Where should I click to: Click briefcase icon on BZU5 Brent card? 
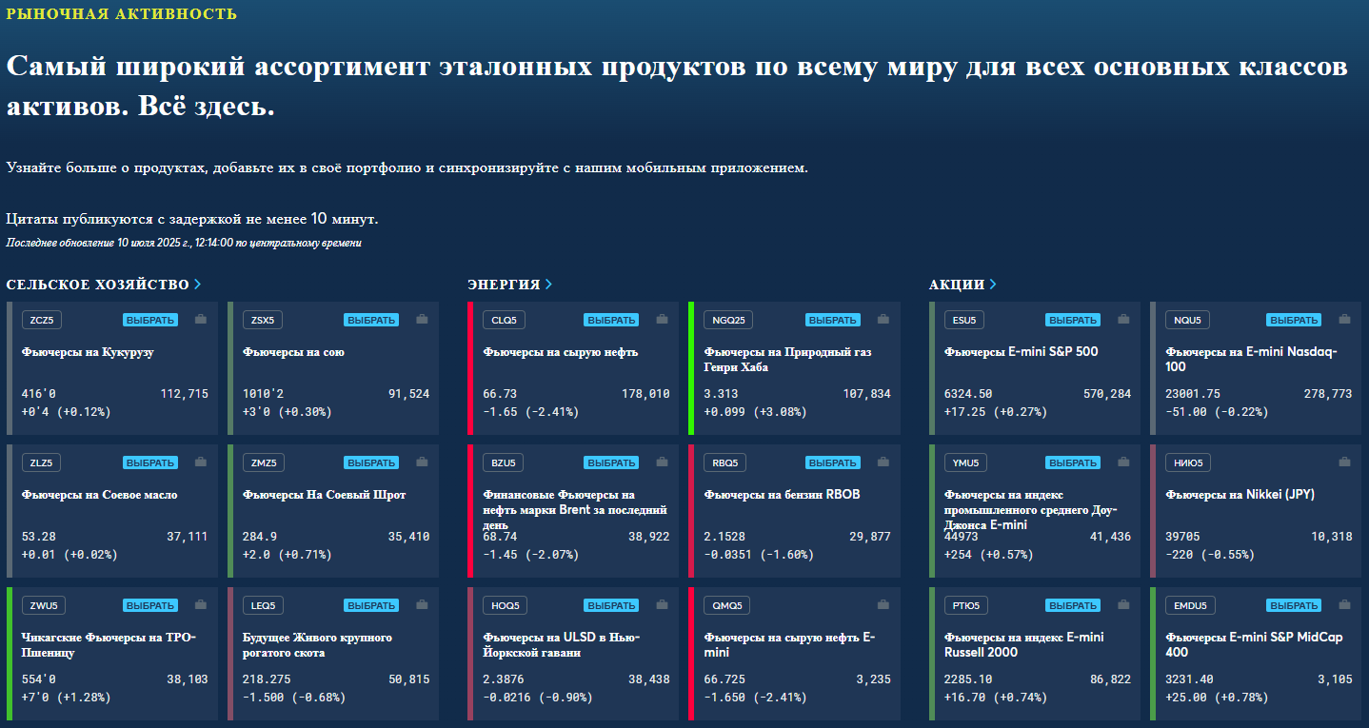[661, 462]
